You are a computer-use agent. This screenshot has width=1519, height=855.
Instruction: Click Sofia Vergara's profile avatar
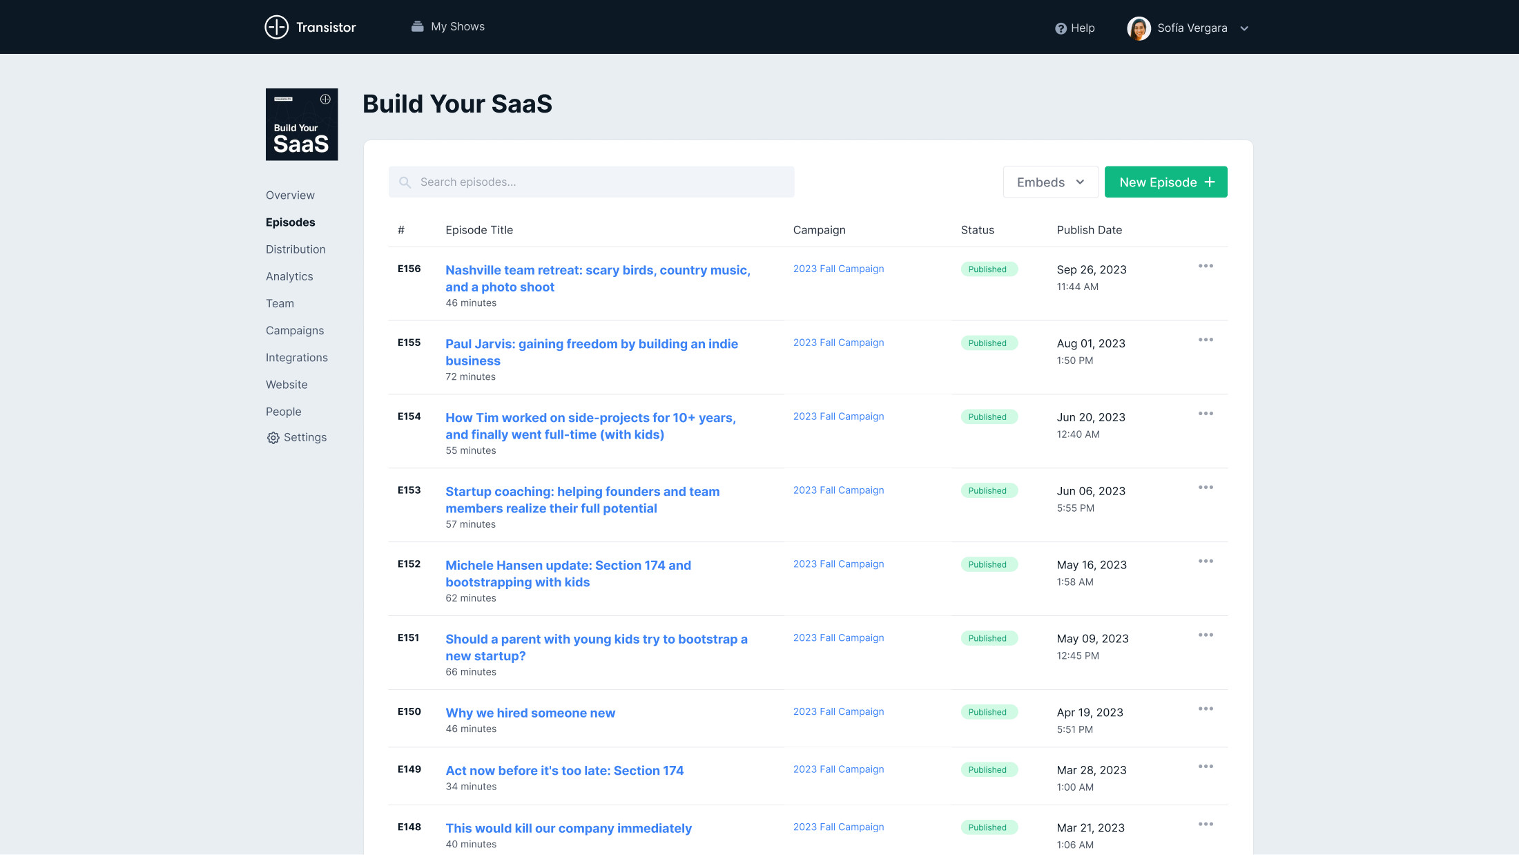click(1139, 28)
